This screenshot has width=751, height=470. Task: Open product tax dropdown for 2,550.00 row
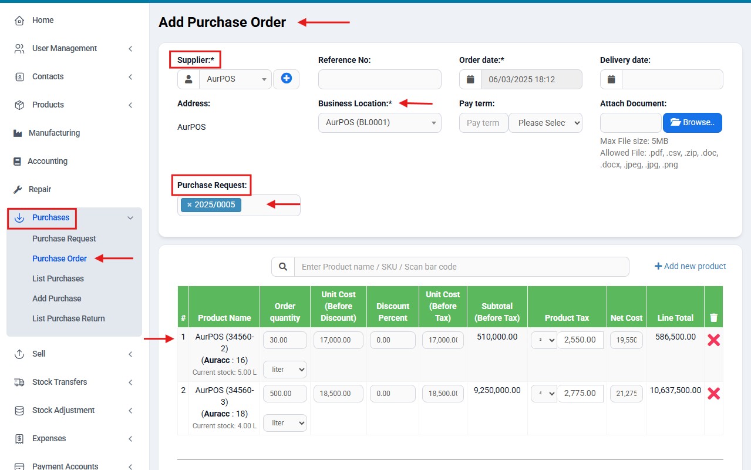point(544,340)
